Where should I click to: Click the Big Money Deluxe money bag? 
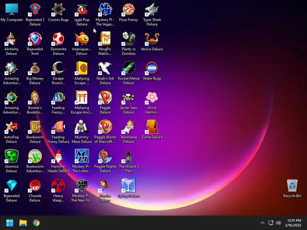click(35, 68)
